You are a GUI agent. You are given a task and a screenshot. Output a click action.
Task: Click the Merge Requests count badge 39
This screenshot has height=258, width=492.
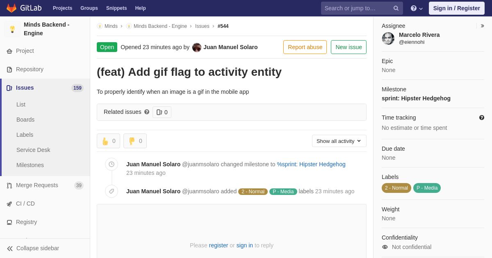pos(79,186)
